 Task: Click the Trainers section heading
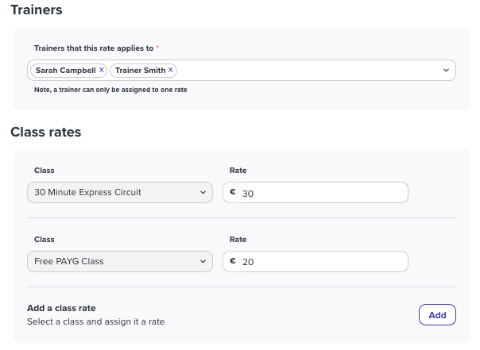[37, 10]
